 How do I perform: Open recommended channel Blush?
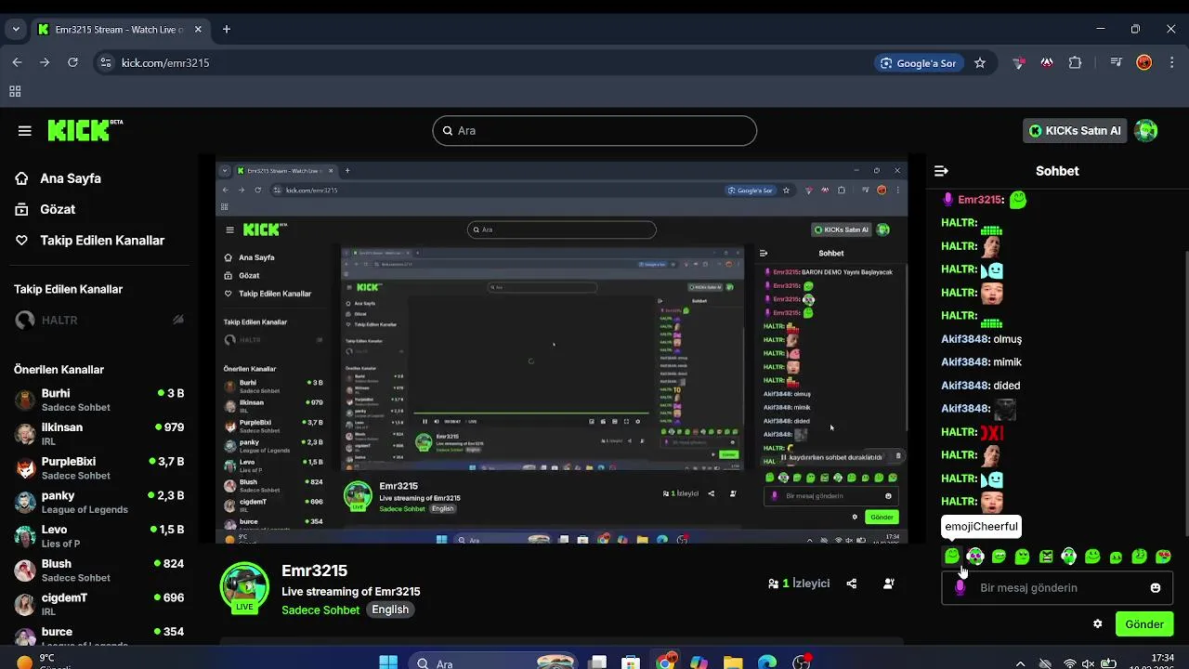[x=99, y=570]
